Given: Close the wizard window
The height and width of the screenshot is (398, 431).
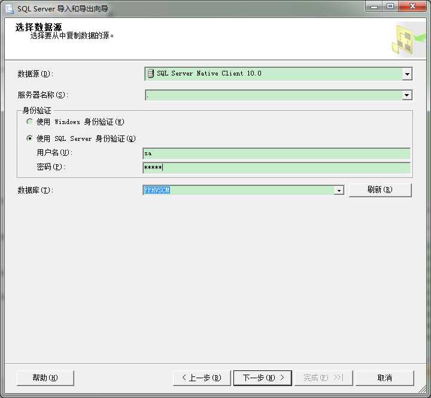Looking at the screenshot, I should coord(412,7).
